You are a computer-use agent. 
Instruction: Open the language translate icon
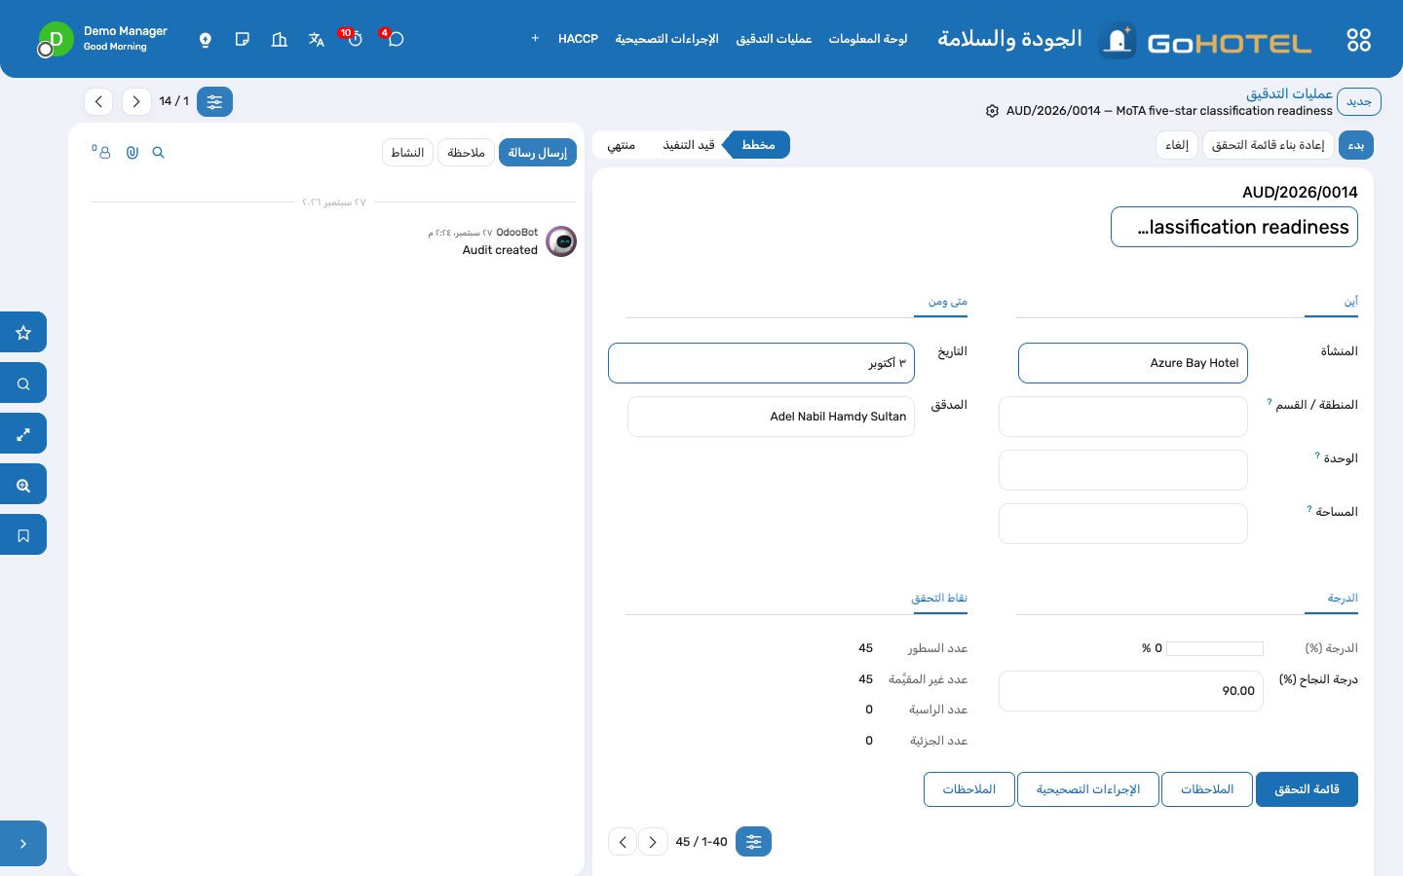pyautogui.click(x=317, y=40)
